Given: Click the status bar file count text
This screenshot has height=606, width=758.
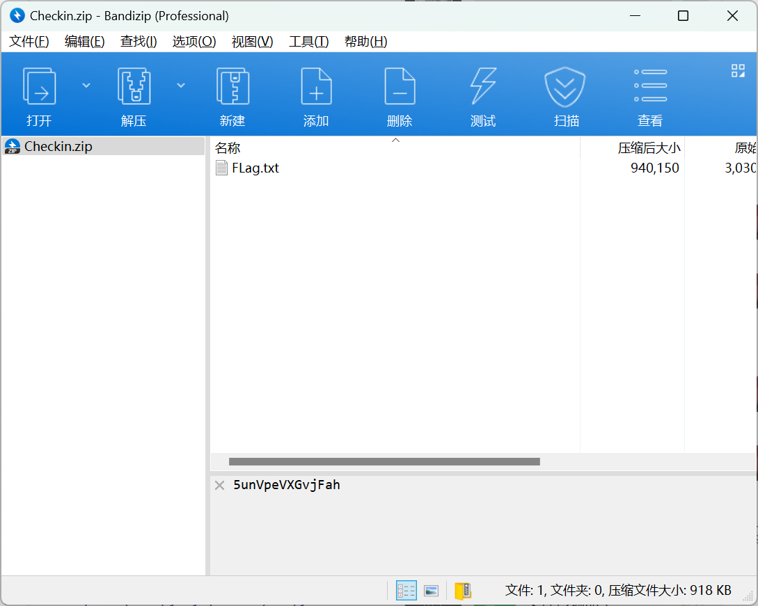Looking at the screenshot, I should pos(618,591).
